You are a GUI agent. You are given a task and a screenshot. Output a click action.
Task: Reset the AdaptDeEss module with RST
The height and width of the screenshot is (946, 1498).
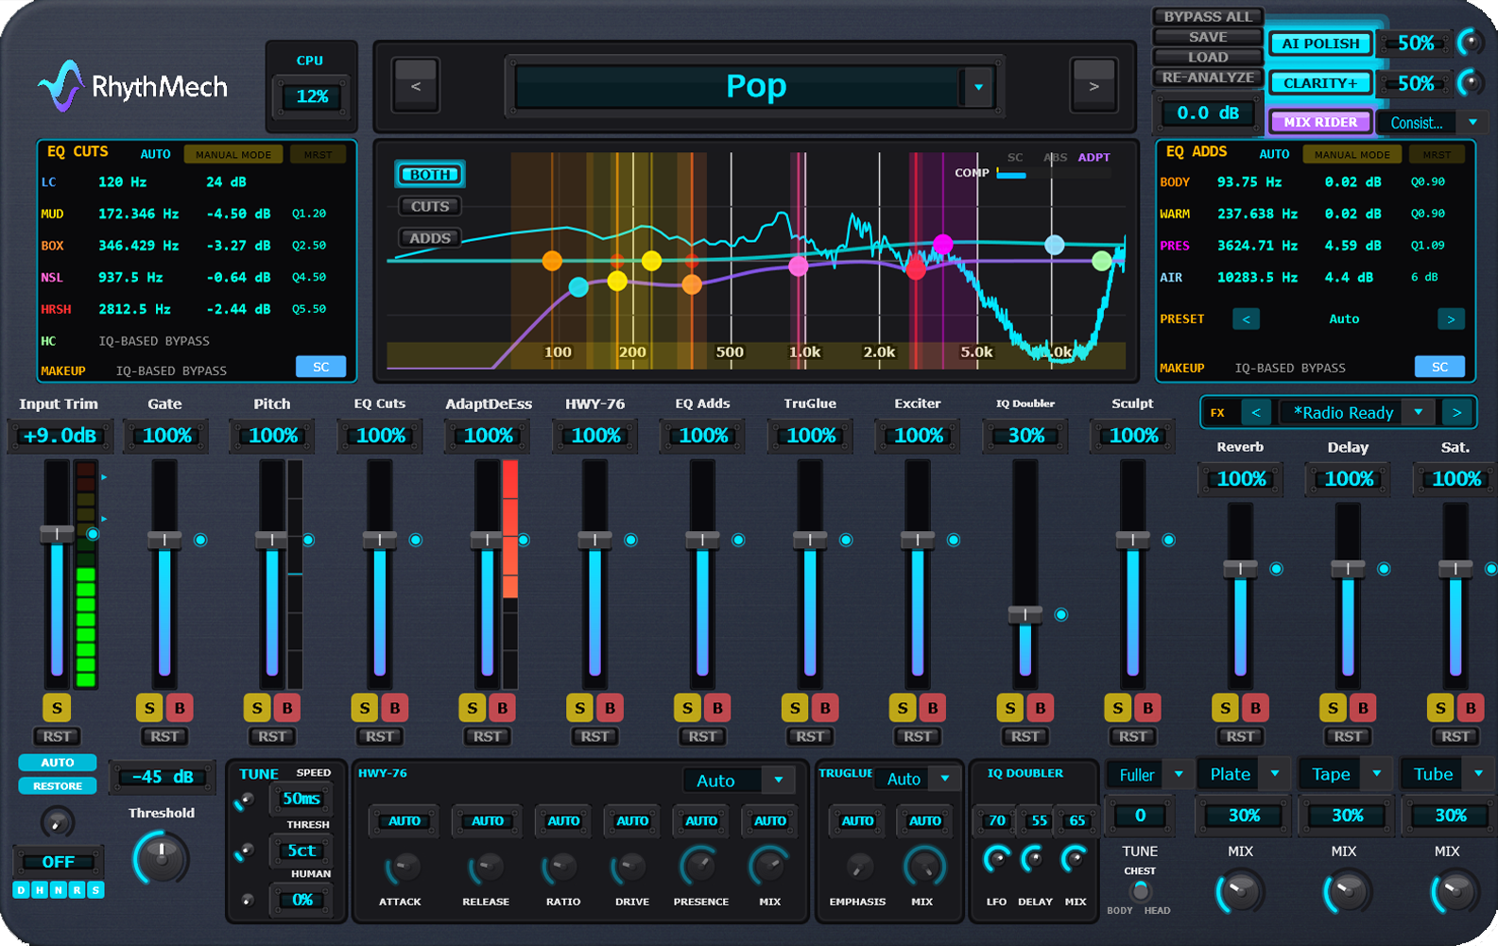(x=487, y=736)
